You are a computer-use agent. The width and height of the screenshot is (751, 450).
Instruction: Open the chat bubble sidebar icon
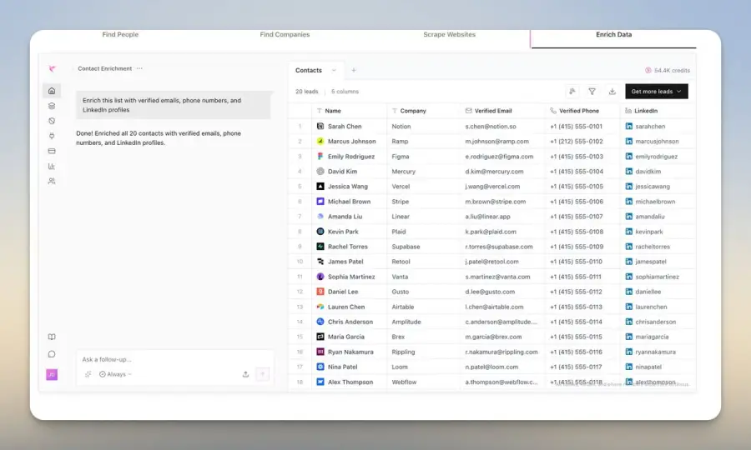[x=52, y=354]
